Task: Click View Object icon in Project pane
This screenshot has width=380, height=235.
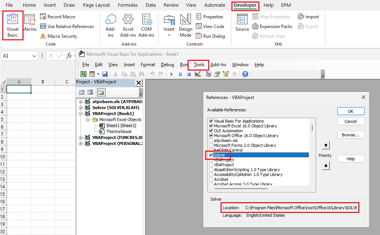Action: [x=90, y=92]
